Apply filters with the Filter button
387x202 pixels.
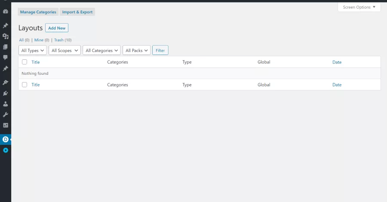pos(160,50)
